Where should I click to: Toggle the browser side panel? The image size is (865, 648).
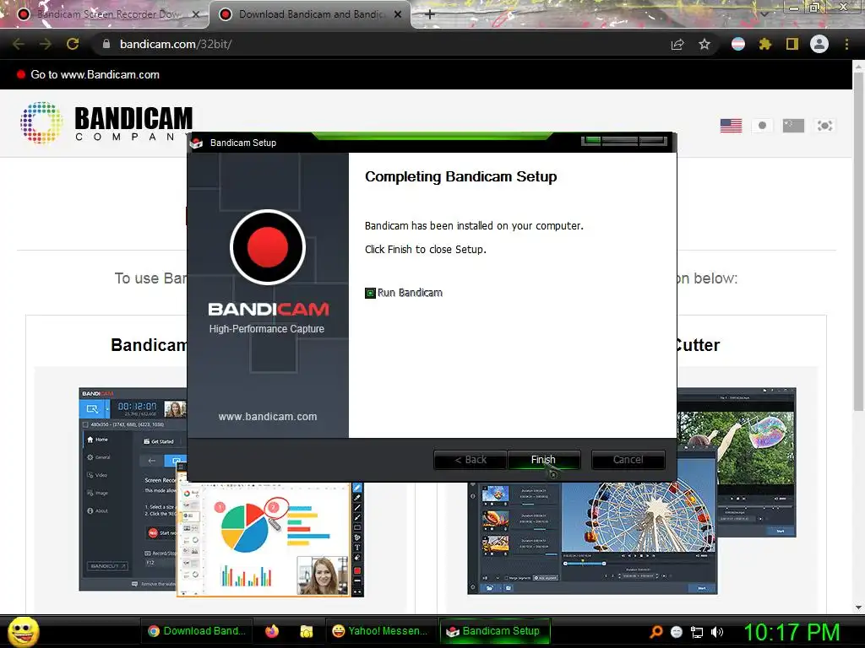coord(792,44)
